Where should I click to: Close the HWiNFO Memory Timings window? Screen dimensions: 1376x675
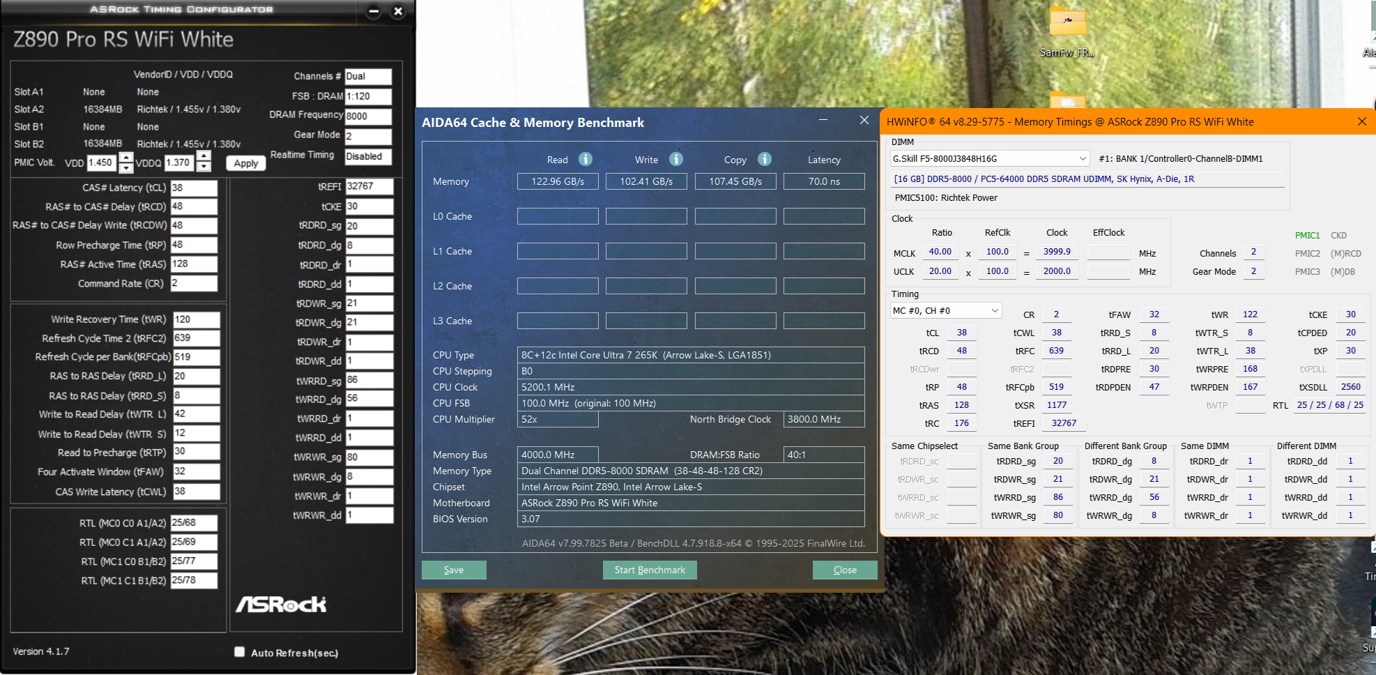click(x=1361, y=122)
